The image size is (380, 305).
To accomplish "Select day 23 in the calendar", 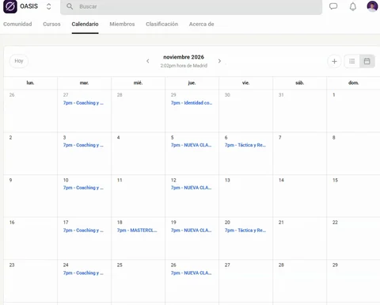I will click(x=12, y=265).
